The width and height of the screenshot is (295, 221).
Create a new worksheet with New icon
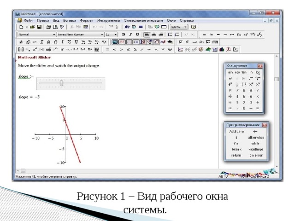[21, 27]
